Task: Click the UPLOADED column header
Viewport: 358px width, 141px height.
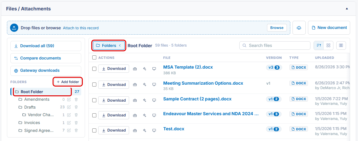Action: (324, 58)
